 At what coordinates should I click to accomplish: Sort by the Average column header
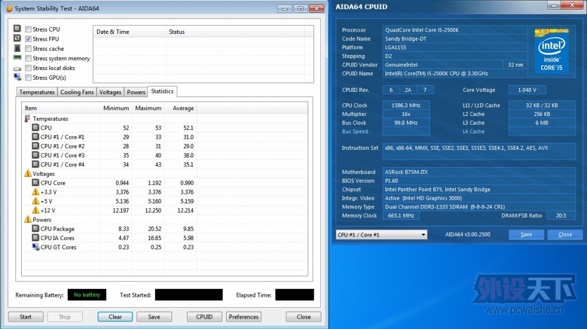(180, 108)
